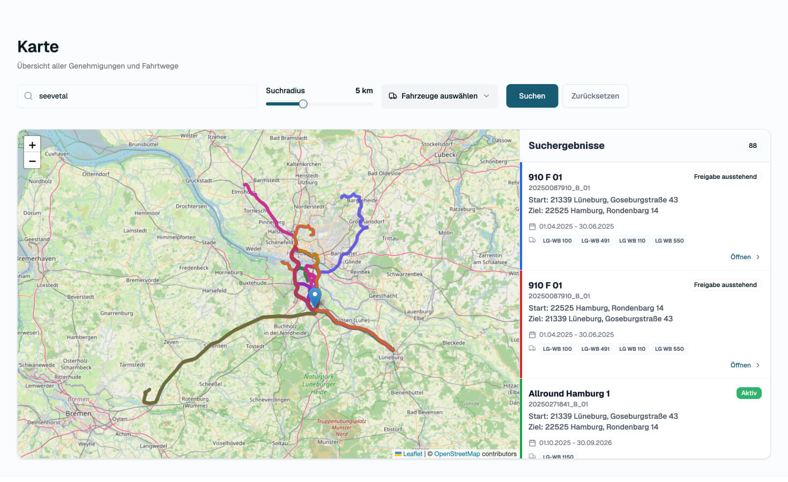Click the orange route near Lüneburg on map
Viewport: 788px width, 482px height.
(x=380, y=338)
